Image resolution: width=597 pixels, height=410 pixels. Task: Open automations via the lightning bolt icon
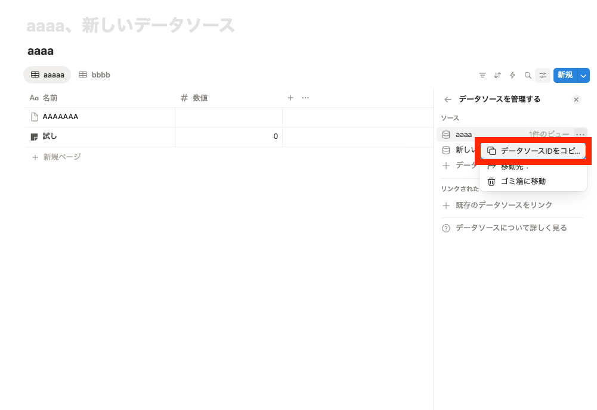click(x=512, y=75)
